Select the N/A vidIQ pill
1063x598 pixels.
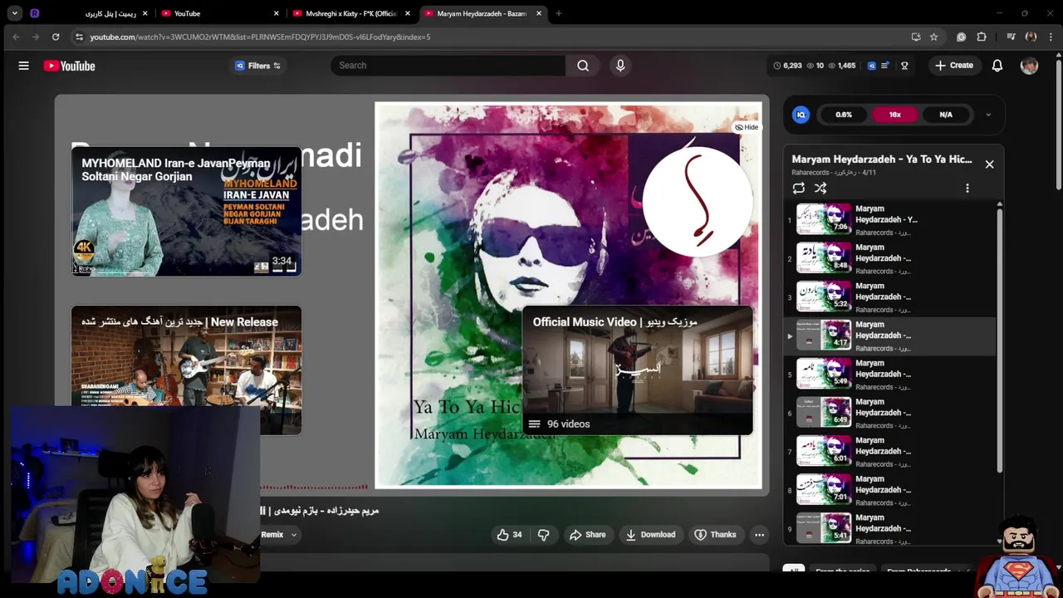point(946,115)
